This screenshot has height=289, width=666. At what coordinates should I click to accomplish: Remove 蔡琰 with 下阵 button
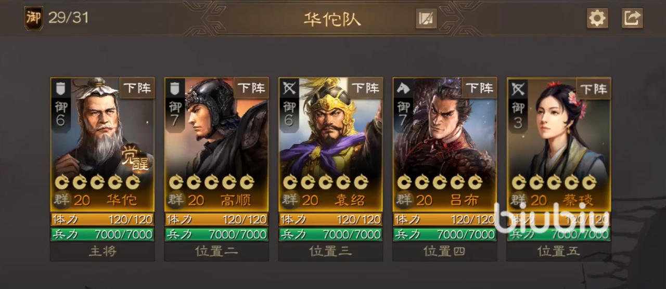pyautogui.click(x=594, y=88)
